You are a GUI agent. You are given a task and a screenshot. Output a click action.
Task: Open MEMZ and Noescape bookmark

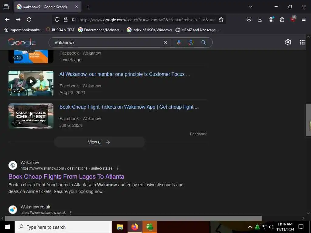coord(197,30)
